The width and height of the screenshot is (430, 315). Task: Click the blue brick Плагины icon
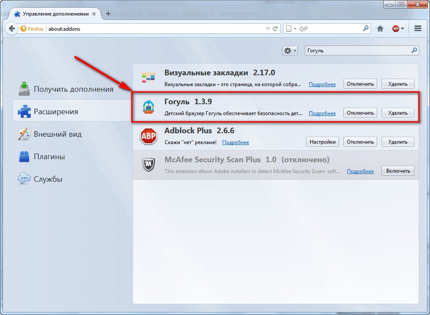coord(24,156)
